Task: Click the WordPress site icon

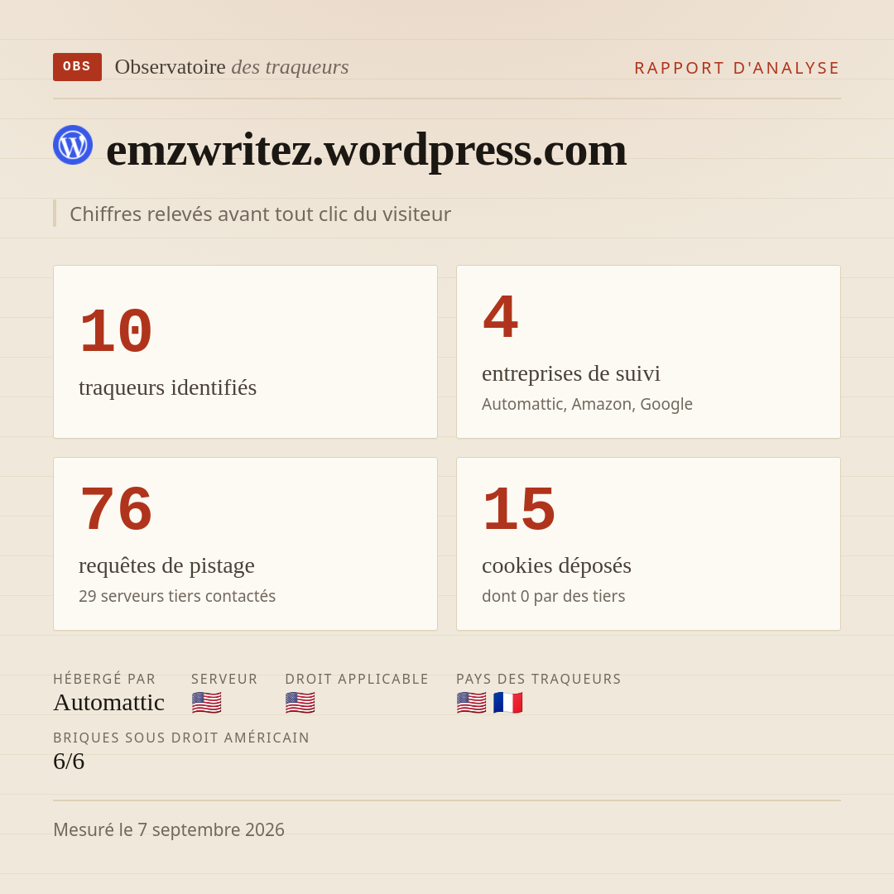Action: 73,145
